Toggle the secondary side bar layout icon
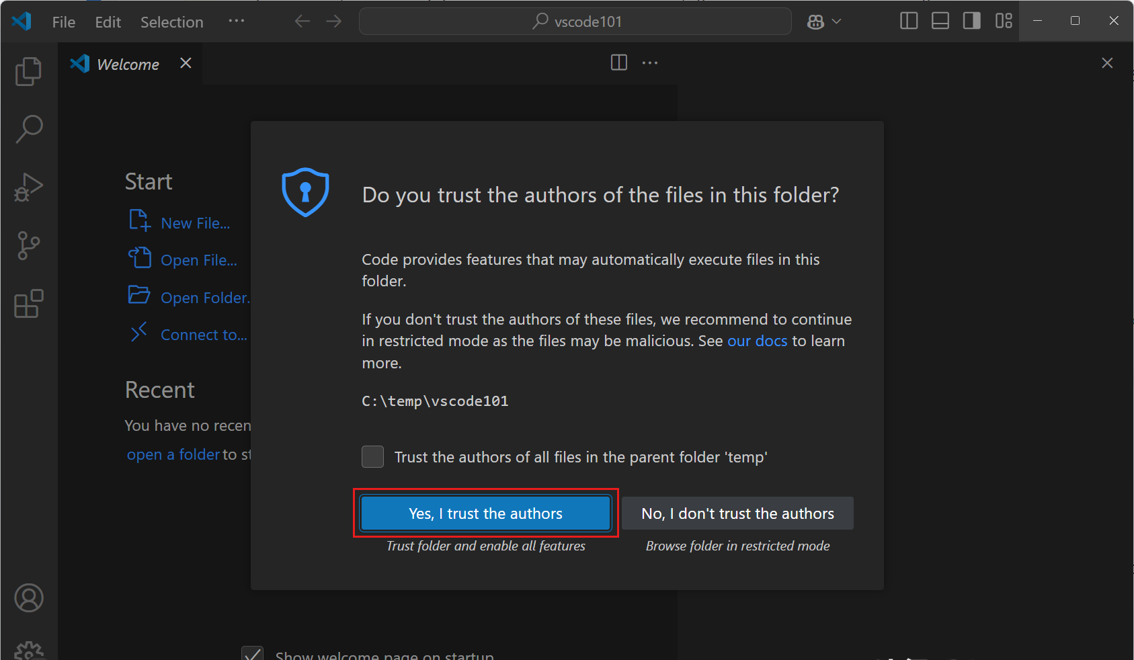 pyautogui.click(x=972, y=21)
